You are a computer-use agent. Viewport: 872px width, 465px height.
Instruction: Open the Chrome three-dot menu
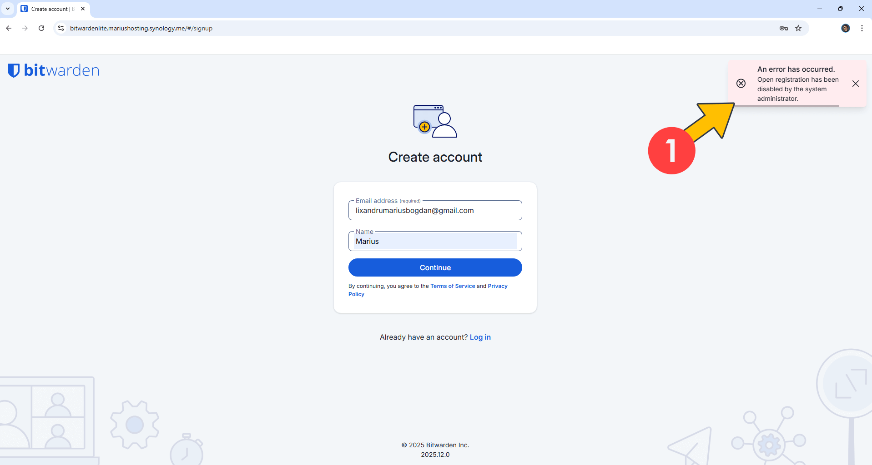[x=861, y=28]
